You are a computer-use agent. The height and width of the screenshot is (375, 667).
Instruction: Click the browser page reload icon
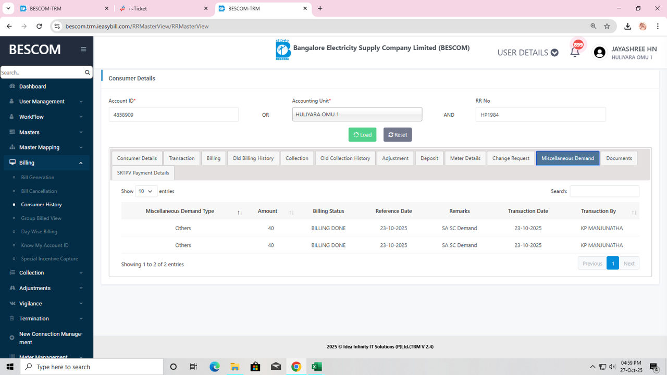[x=39, y=26]
